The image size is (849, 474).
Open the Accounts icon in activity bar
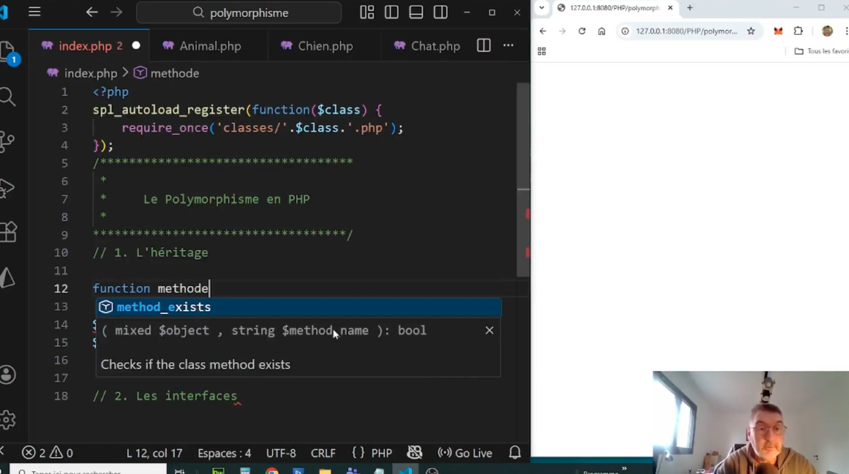pyautogui.click(x=8, y=375)
